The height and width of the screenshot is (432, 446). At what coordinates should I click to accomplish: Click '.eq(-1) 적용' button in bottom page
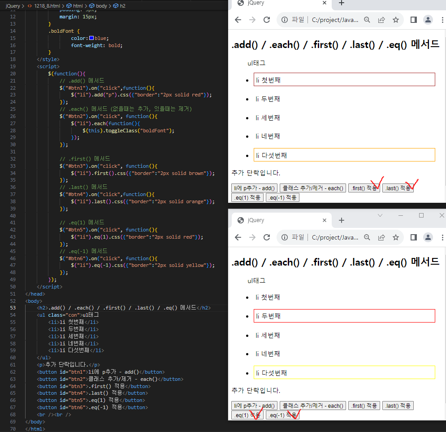pyautogui.click(x=282, y=415)
